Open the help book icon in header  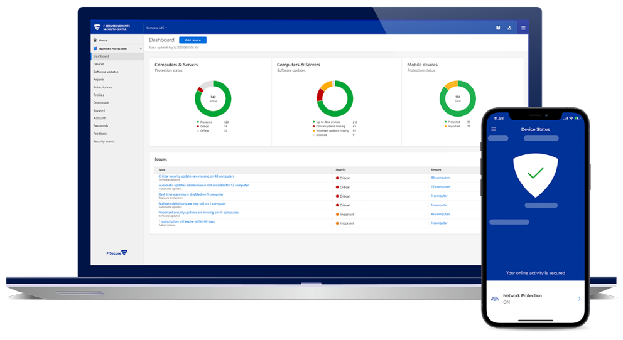[x=498, y=28]
